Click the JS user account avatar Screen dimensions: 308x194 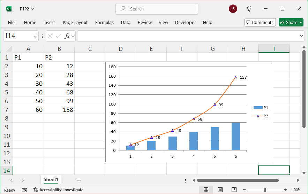[233, 9]
